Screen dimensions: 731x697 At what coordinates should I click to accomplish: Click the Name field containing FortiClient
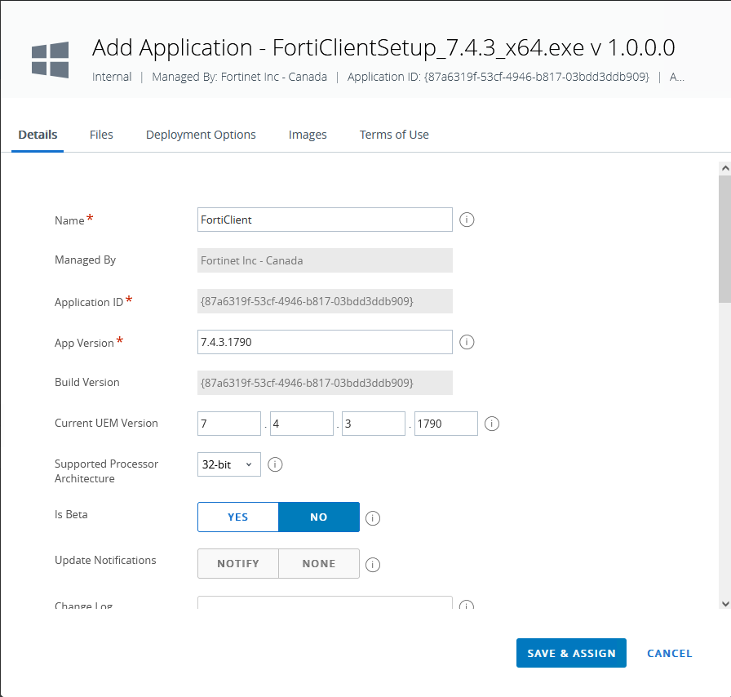tap(325, 220)
